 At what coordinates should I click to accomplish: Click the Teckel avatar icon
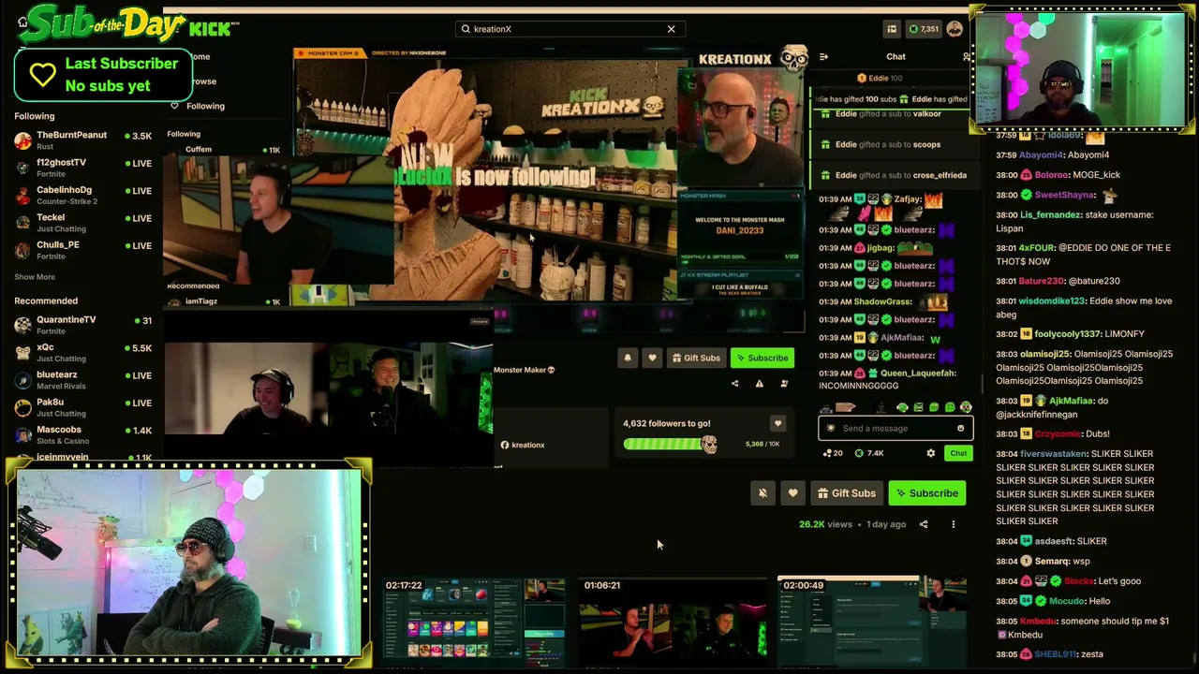click(22, 223)
